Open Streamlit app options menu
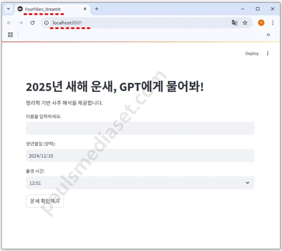 268,53
